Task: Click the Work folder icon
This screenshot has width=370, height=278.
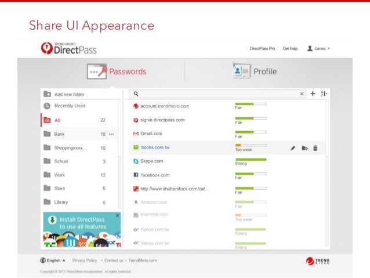Action: [x=47, y=175]
